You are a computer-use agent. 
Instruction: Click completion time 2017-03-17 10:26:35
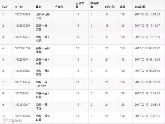147,116
